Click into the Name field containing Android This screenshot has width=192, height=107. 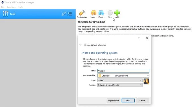point(123,71)
